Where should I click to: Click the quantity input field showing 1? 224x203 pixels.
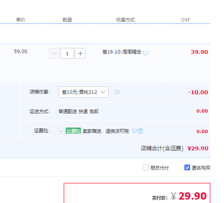coord(67,54)
